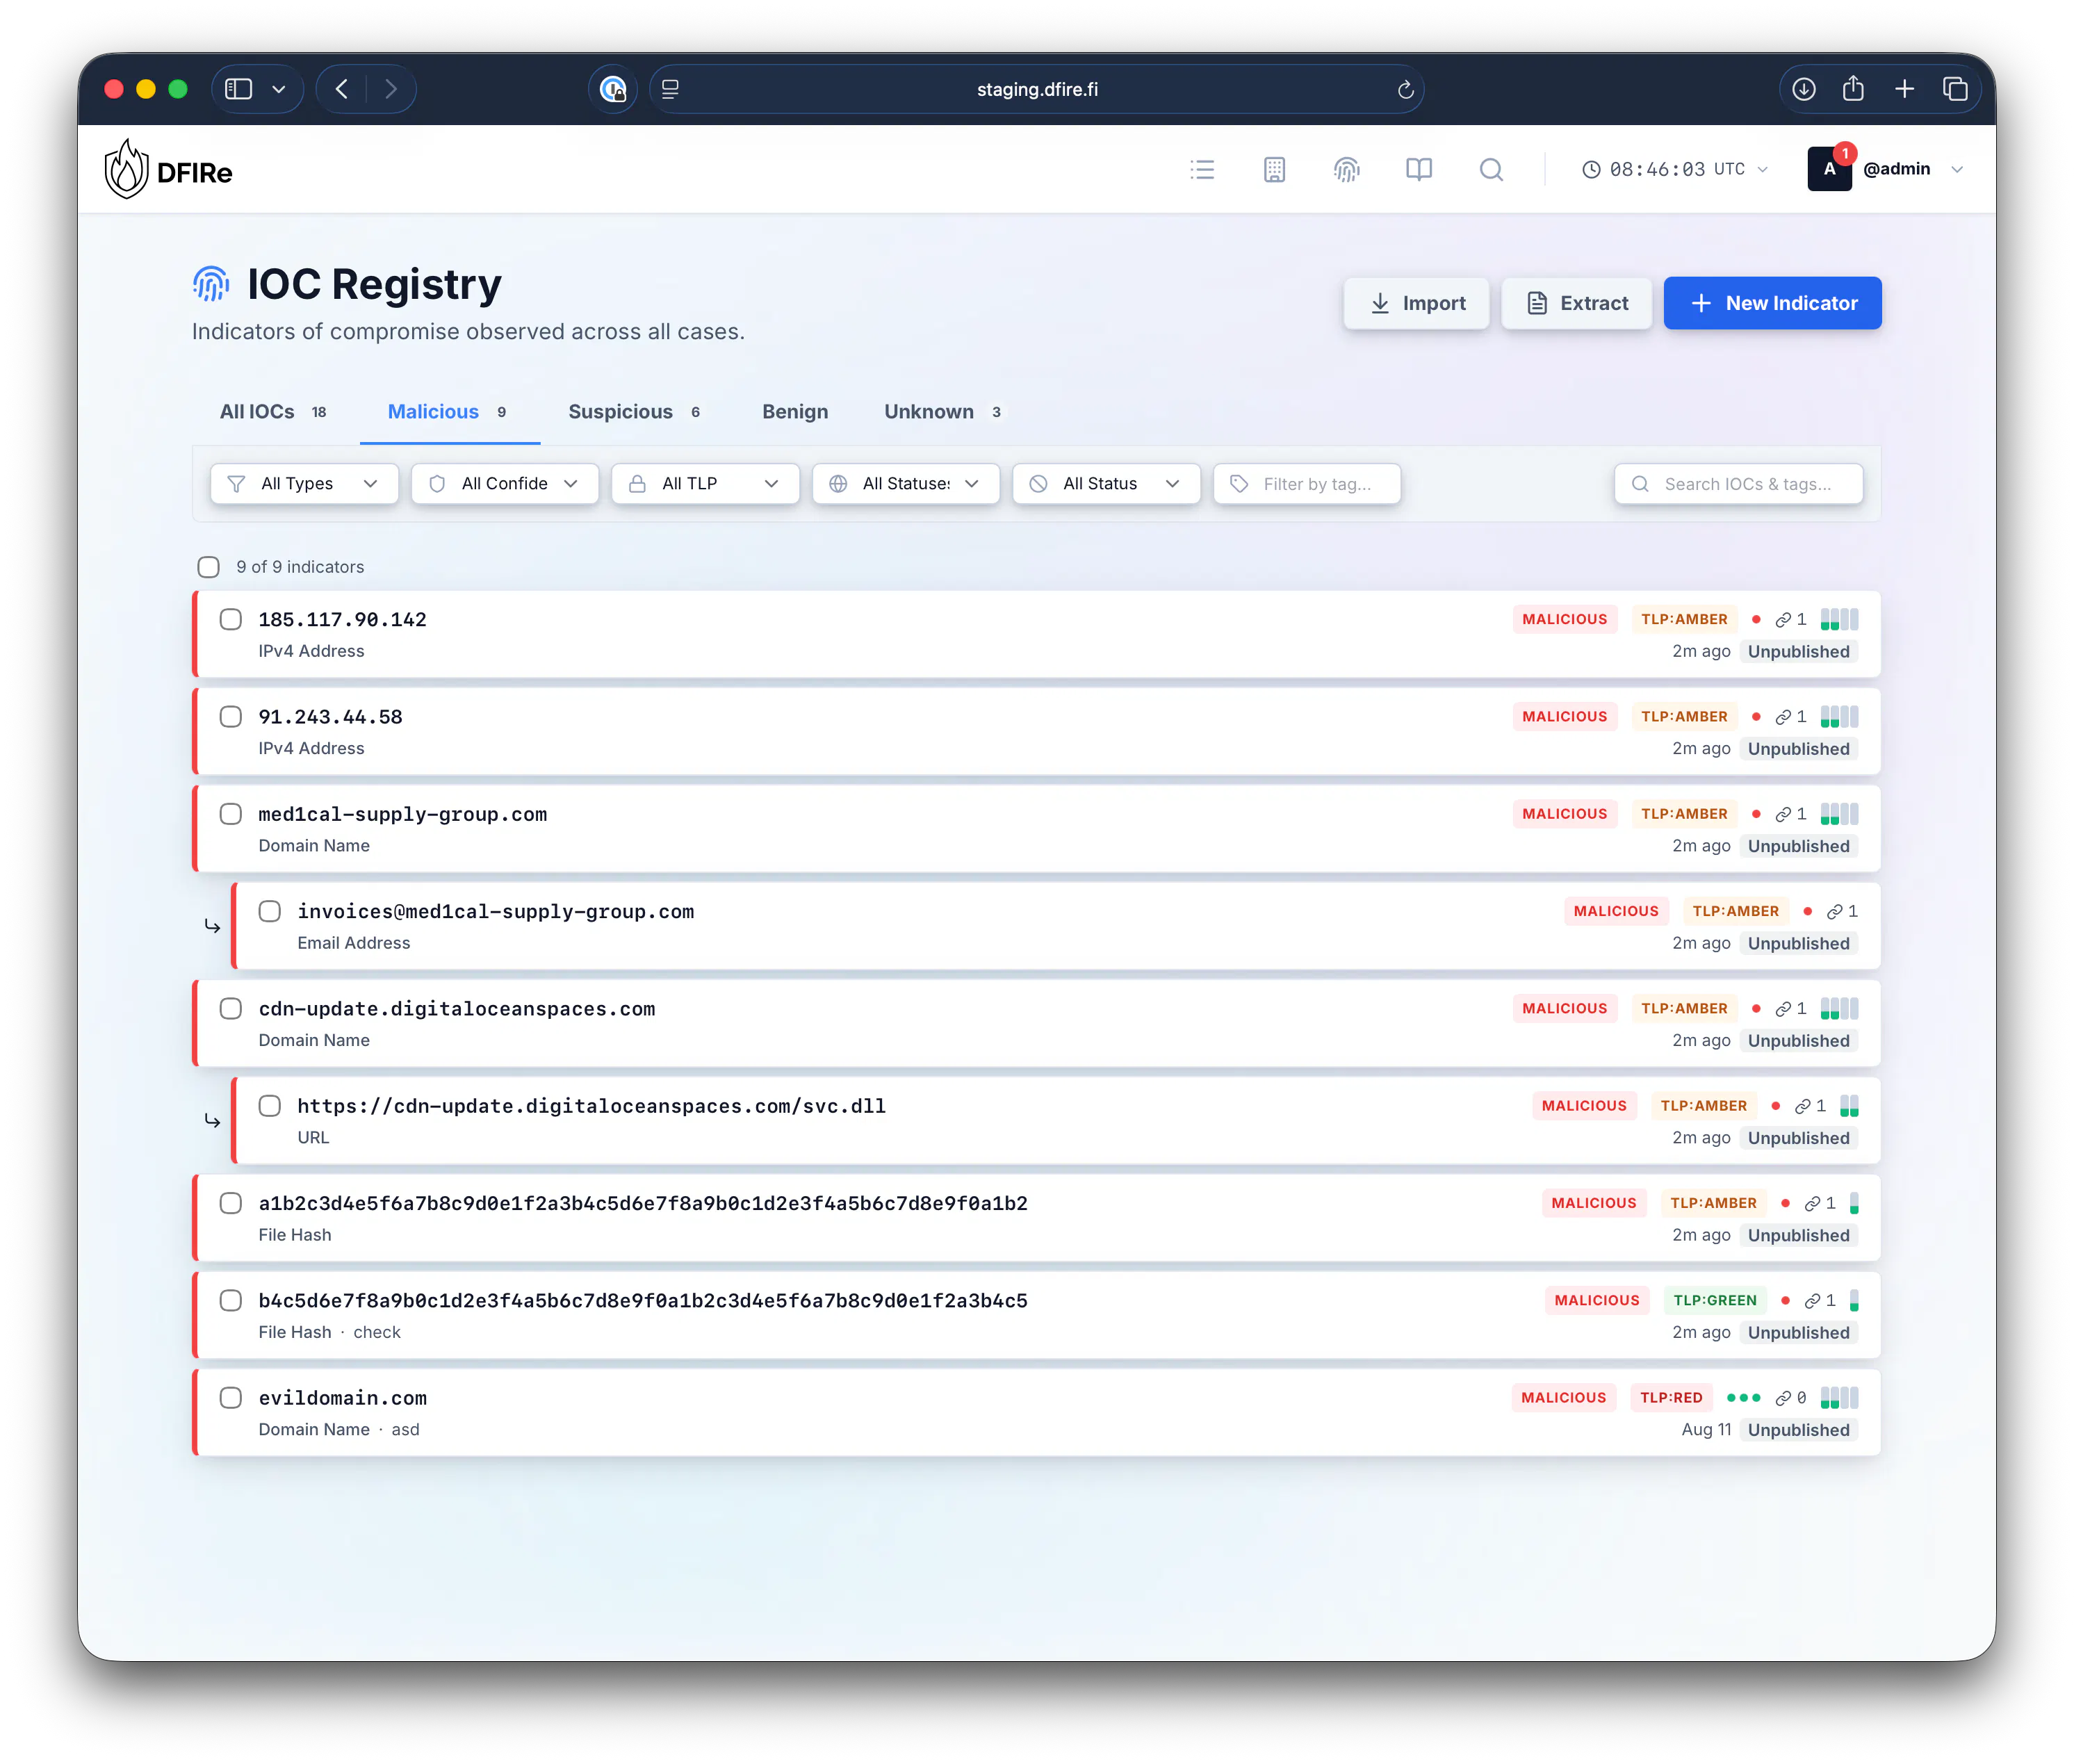Click the fingerprint icon next to IOC Registry

coord(211,284)
